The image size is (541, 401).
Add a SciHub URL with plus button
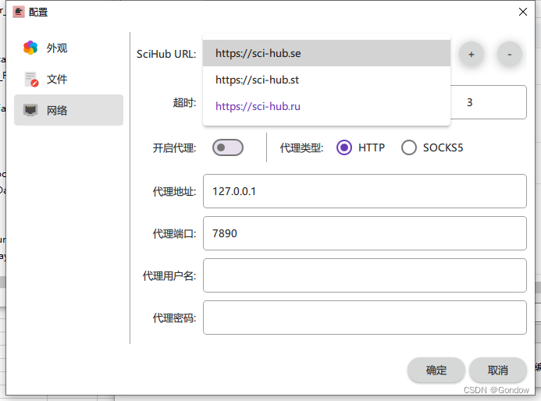click(x=472, y=55)
